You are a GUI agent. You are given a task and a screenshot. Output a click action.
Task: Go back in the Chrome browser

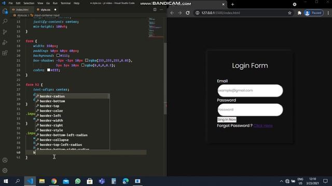point(172,13)
